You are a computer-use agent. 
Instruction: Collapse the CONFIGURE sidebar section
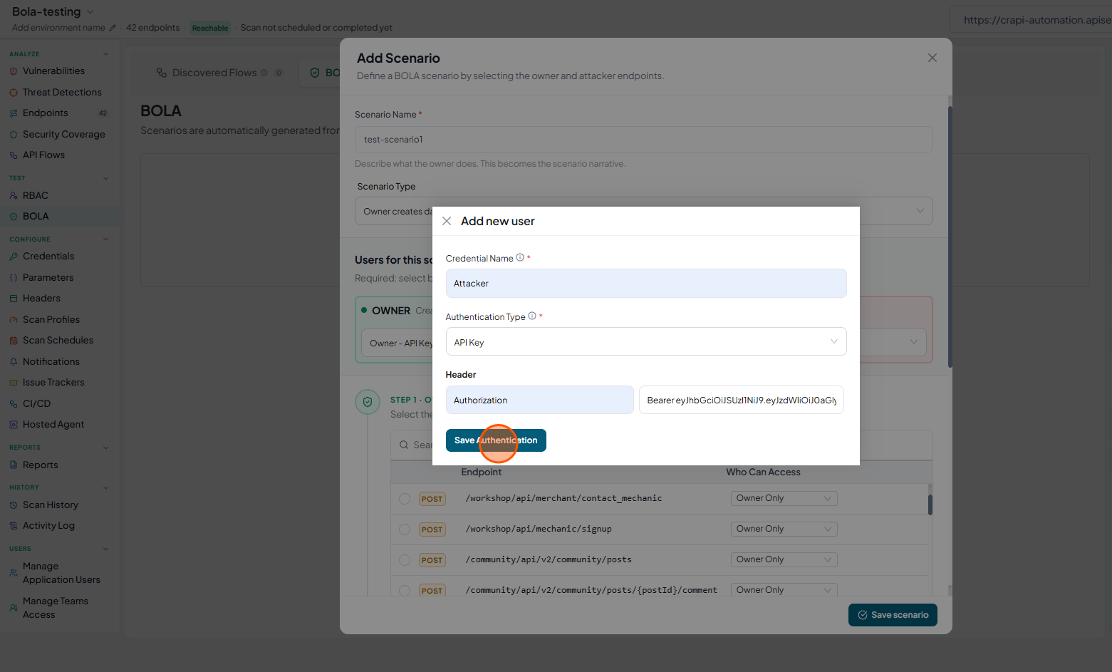(x=105, y=239)
